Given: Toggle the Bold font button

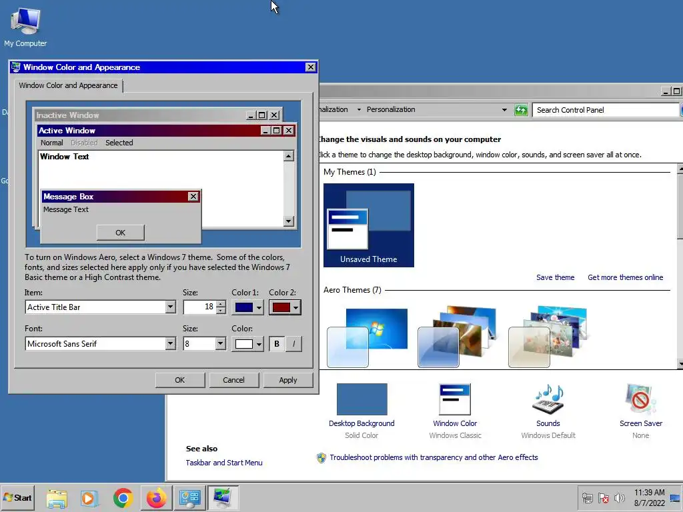Looking at the screenshot, I should (x=277, y=344).
